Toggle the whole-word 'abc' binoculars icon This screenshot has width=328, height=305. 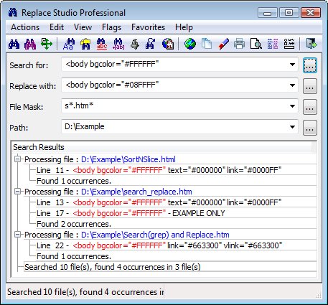coord(102,44)
